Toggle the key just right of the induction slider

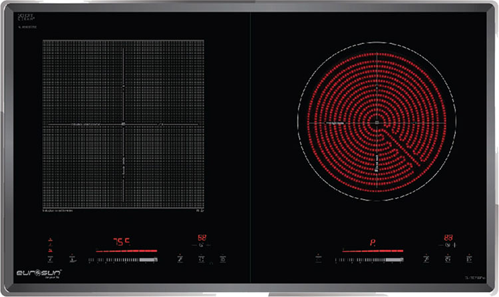click(180, 258)
